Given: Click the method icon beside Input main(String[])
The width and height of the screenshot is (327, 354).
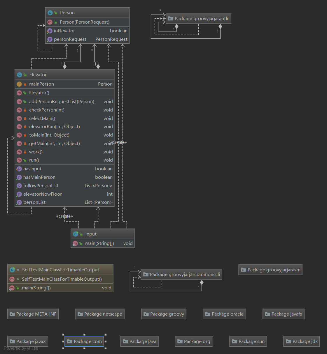Looking at the screenshot, I should click(75, 243).
